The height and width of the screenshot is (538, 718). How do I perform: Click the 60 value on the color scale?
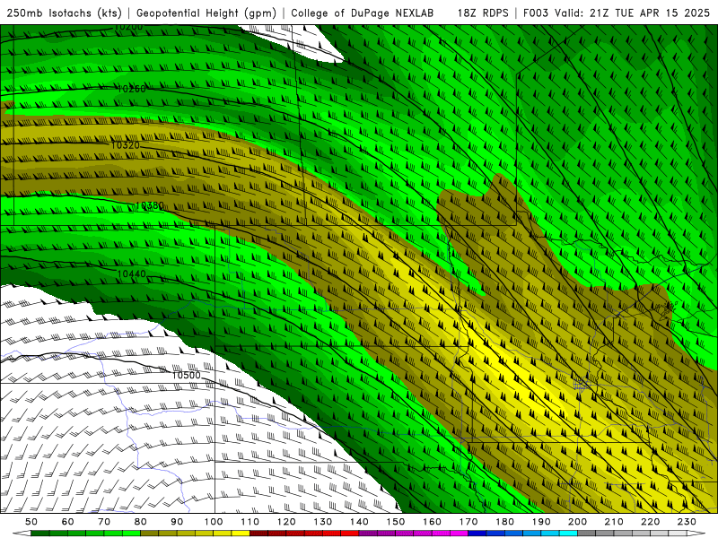(68, 522)
